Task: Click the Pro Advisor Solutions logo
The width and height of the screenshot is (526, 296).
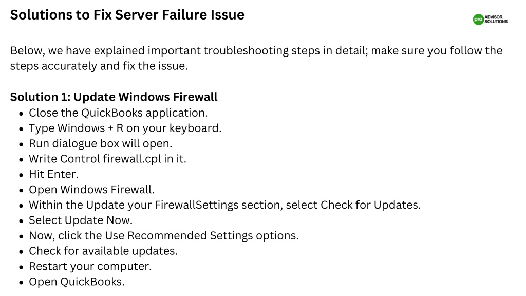Action: coord(490,20)
